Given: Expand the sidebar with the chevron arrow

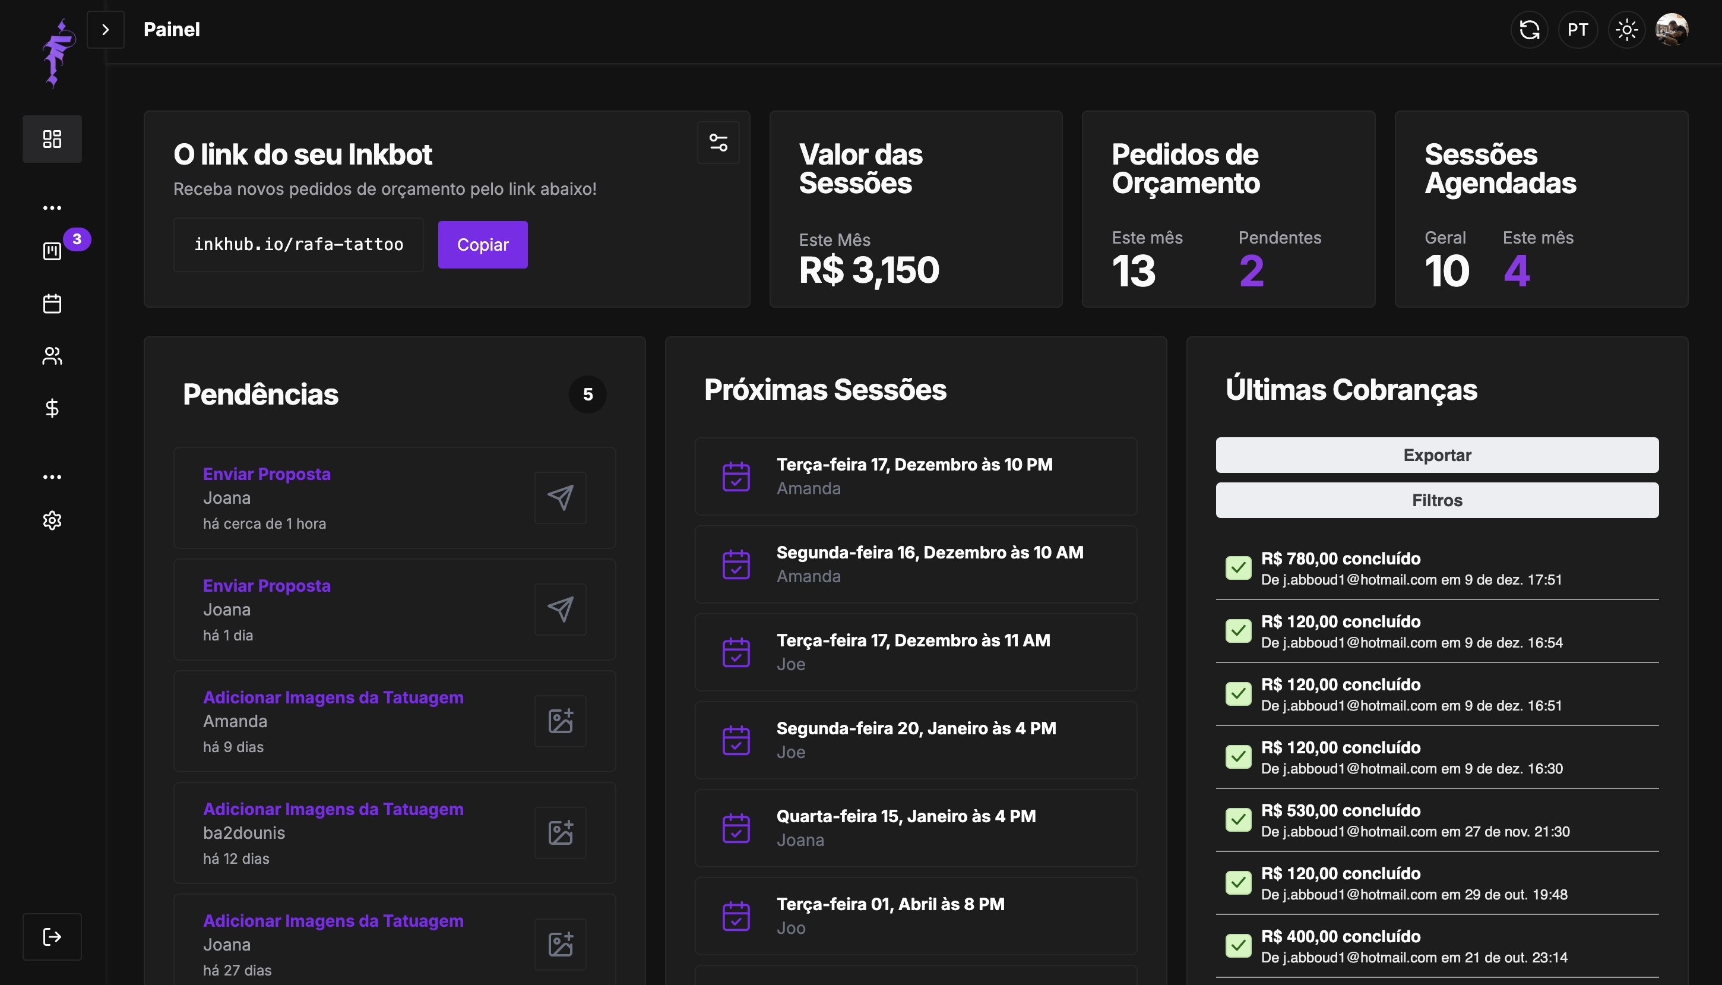Looking at the screenshot, I should [106, 30].
